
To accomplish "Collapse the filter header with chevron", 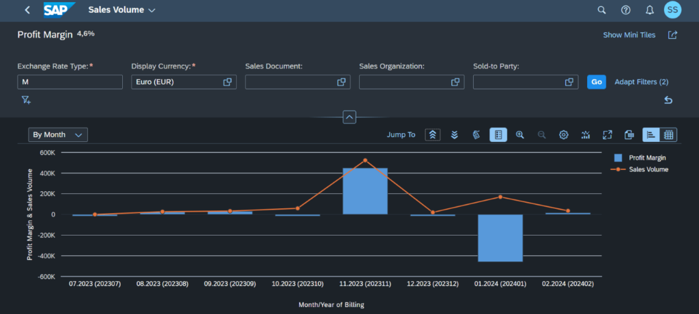I will tap(349, 117).
